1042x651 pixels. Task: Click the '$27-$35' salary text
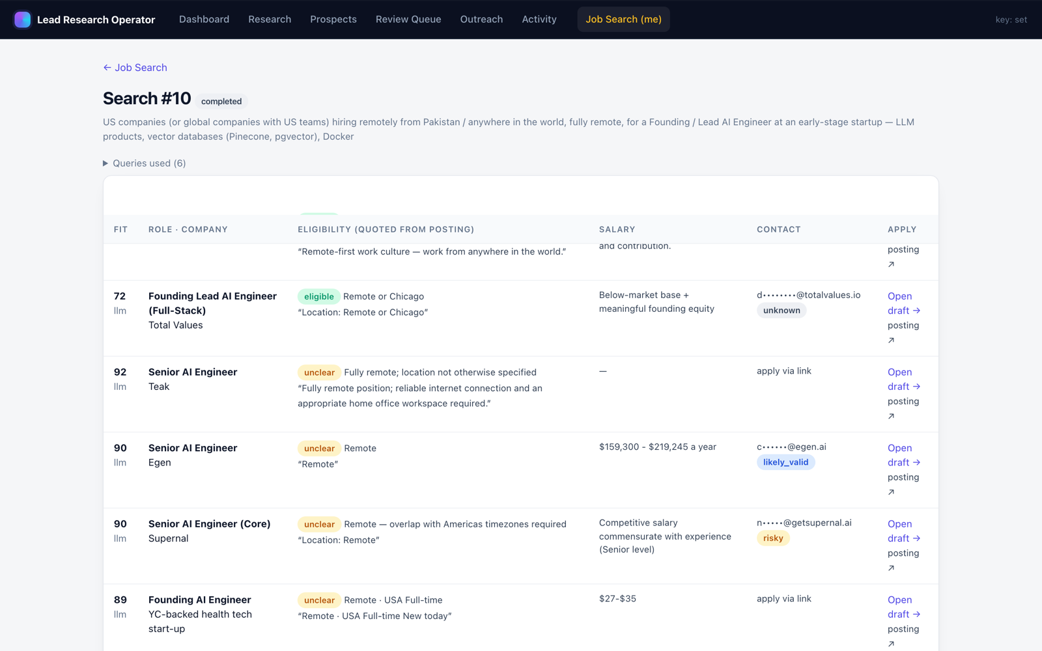tap(617, 599)
